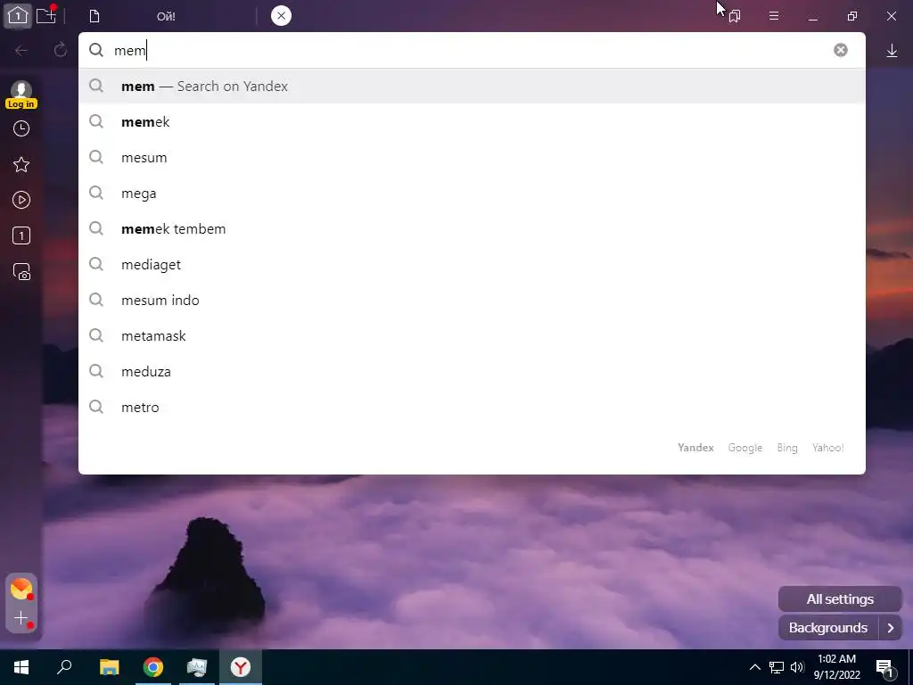Click the Yandex Browser taskbar icon
The height and width of the screenshot is (685, 913).
241,667
